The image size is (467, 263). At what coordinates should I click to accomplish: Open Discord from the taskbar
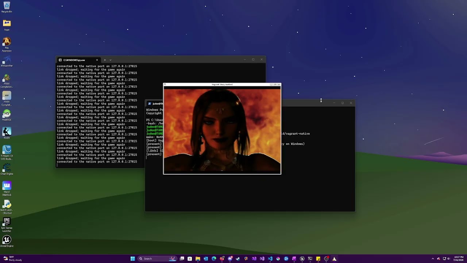point(230,259)
